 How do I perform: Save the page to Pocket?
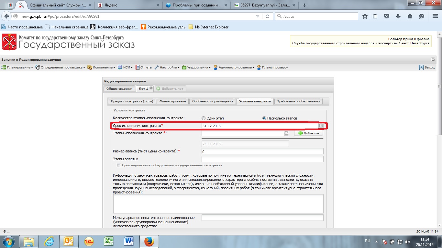(387, 16)
